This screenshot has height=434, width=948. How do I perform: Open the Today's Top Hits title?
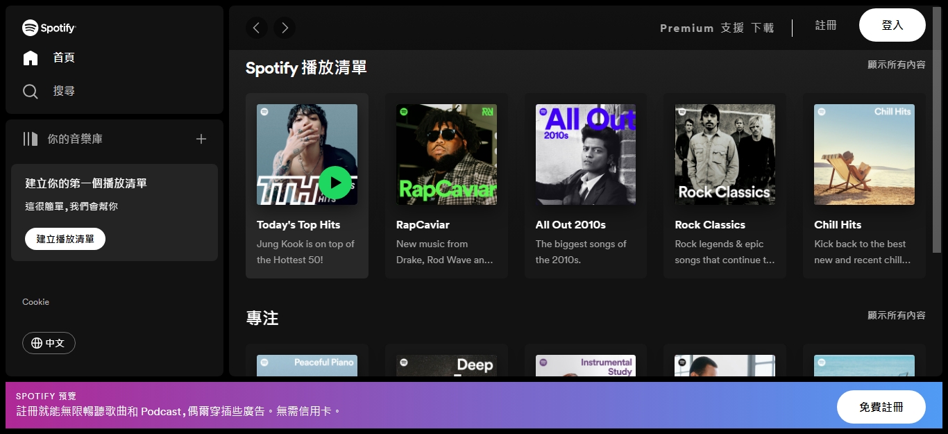(x=298, y=225)
